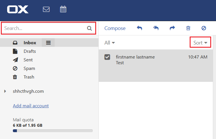Open the Spam folder

(29, 69)
